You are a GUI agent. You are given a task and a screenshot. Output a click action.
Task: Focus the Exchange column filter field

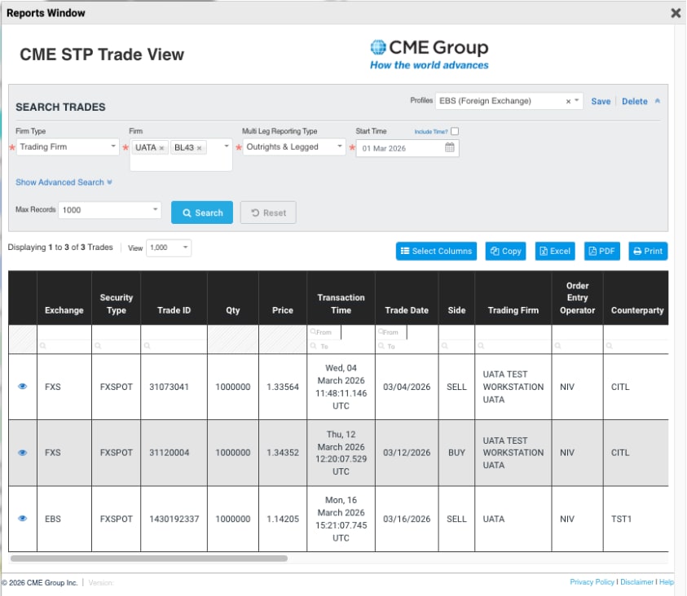tap(64, 346)
